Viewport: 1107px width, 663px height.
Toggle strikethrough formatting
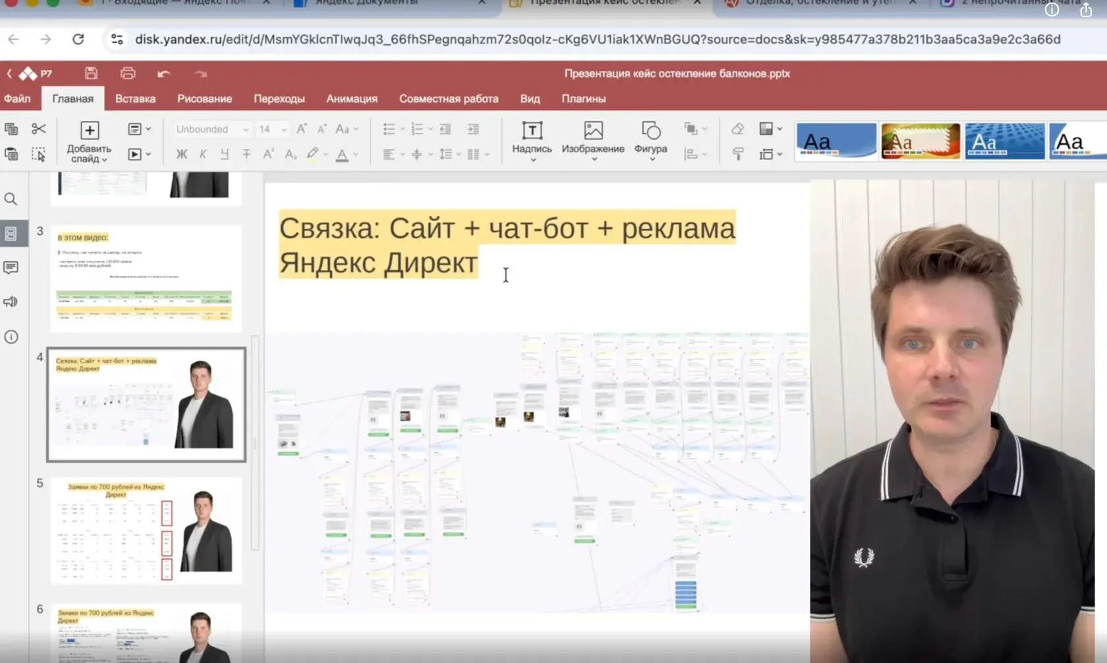tap(246, 154)
